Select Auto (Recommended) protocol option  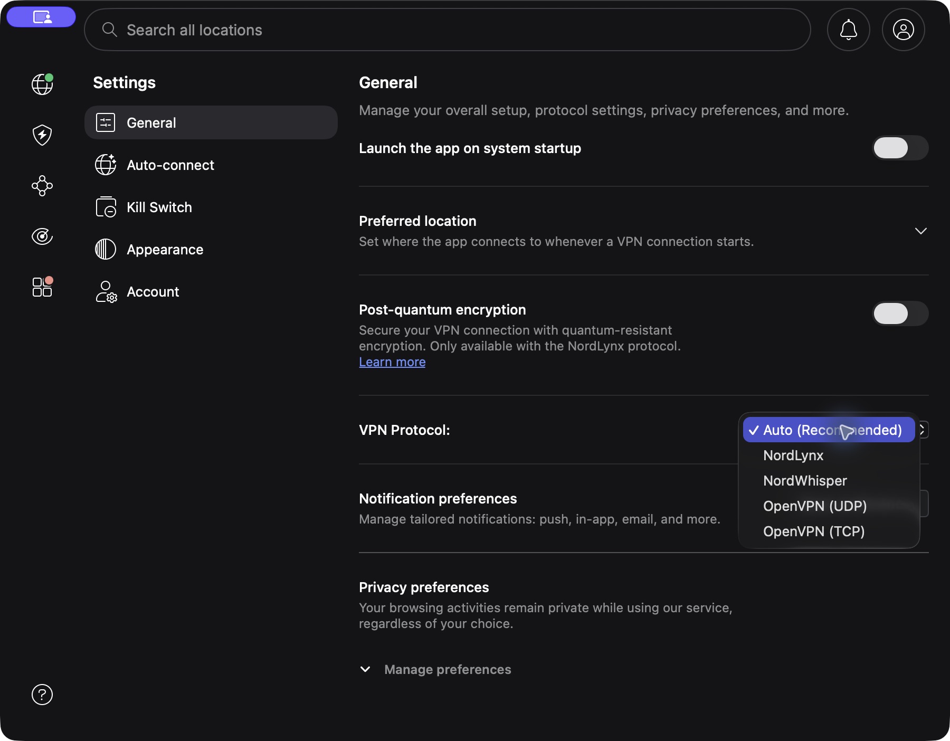coord(829,430)
